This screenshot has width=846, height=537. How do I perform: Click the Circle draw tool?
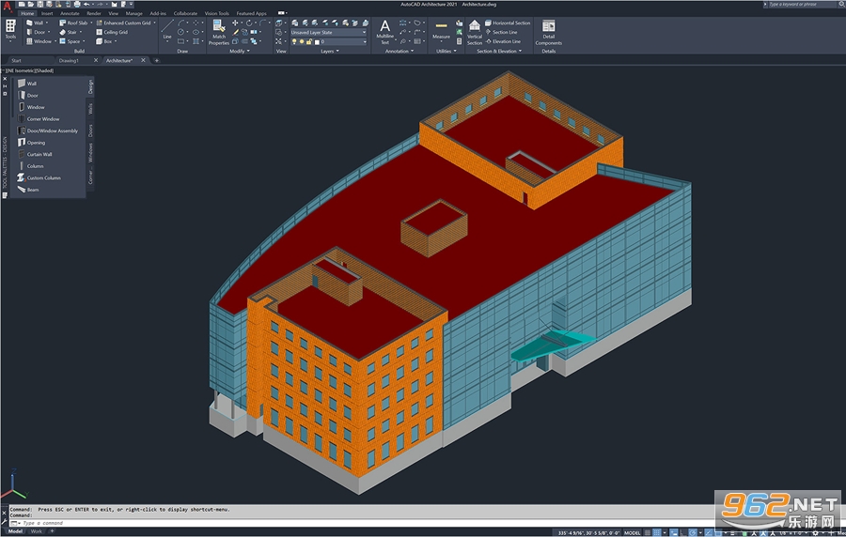coord(180,32)
